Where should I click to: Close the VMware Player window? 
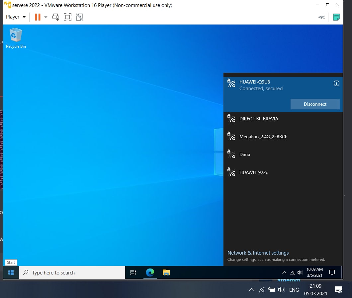tap(337, 5)
